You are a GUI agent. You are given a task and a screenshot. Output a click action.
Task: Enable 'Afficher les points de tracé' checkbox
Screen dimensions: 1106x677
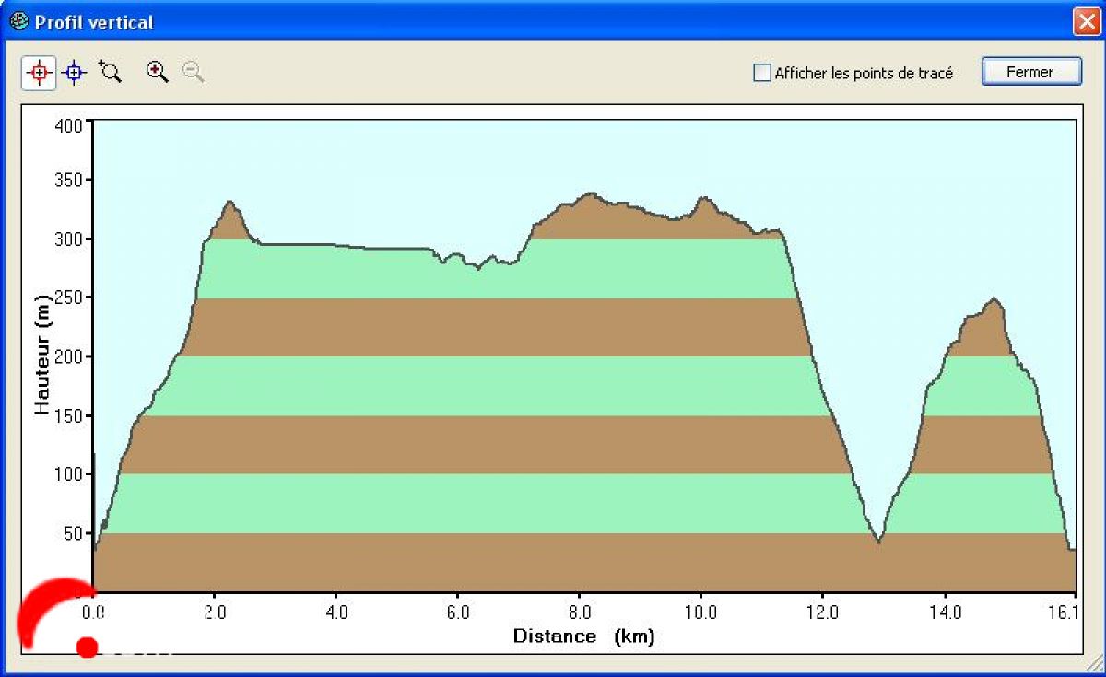pyautogui.click(x=762, y=73)
